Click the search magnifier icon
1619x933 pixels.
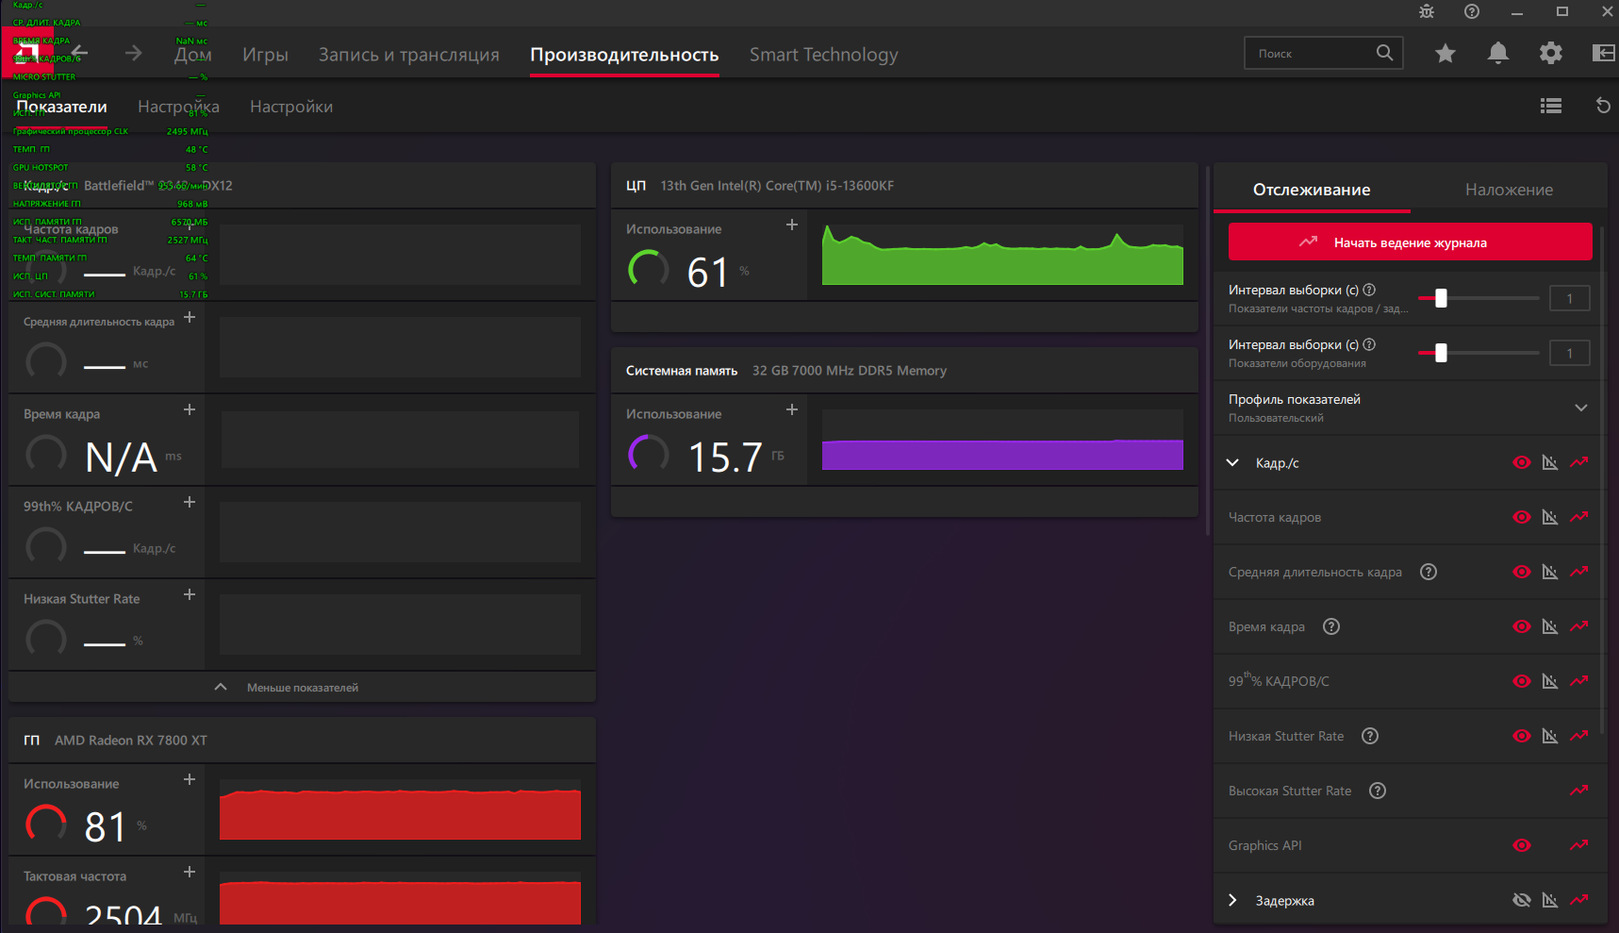[1384, 53]
